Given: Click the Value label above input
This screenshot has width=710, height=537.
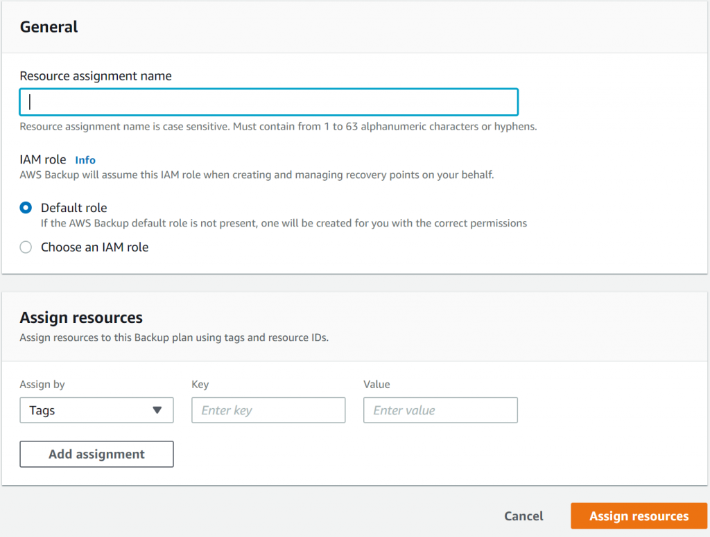Looking at the screenshot, I should point(376,384).
